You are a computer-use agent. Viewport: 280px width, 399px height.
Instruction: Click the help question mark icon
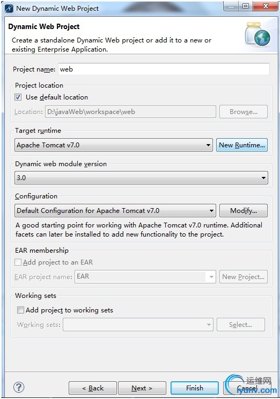click(x=19, y=387)
